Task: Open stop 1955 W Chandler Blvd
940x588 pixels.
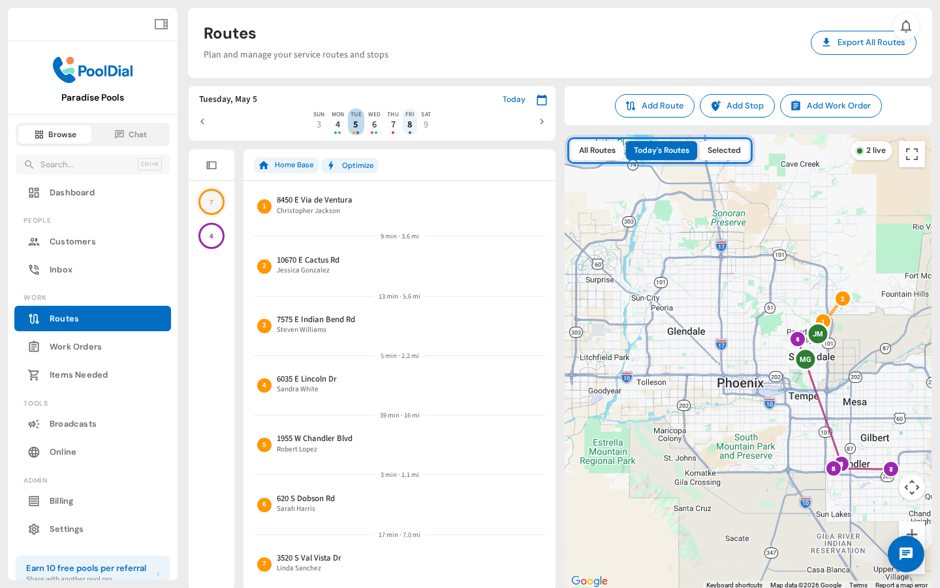Action: pyautogui.click(x=399, y=444)
